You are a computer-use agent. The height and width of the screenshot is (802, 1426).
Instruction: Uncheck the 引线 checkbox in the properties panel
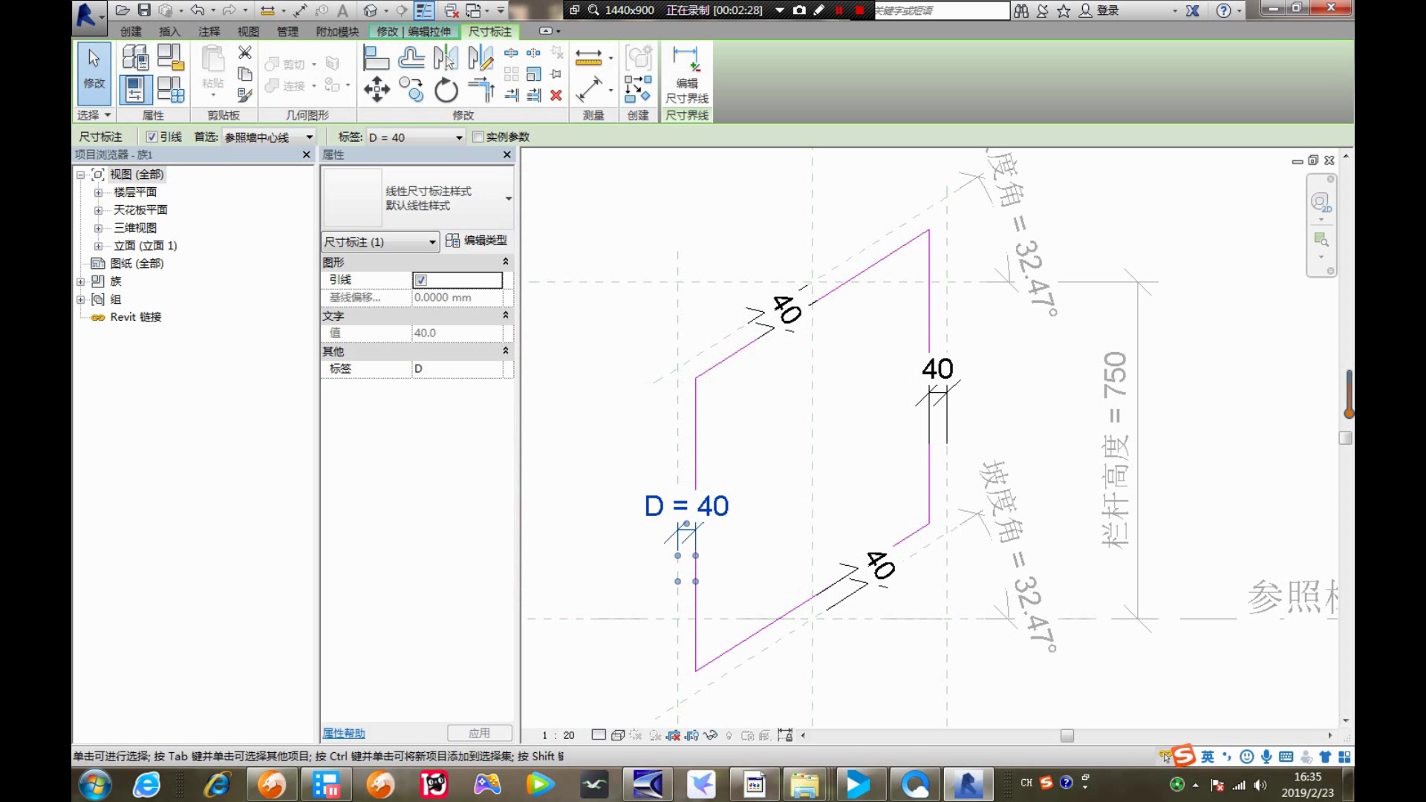(421, 280)
